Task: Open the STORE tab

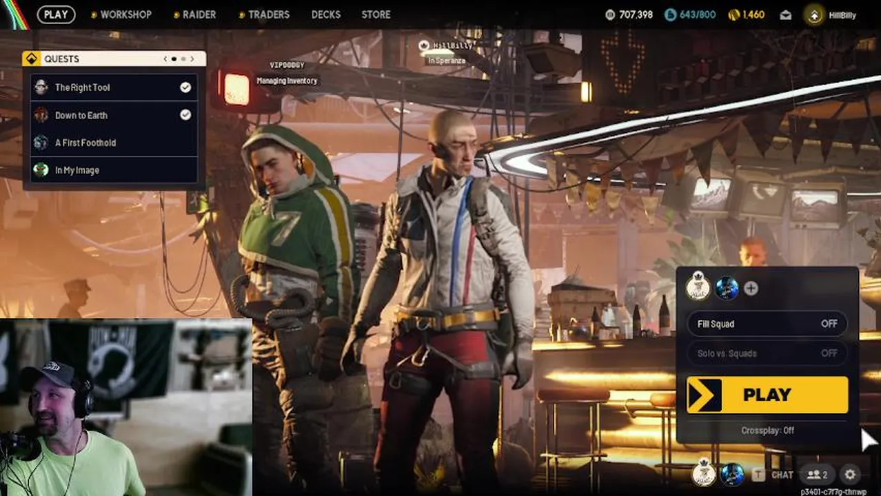Action: click(x=376, y=14)
